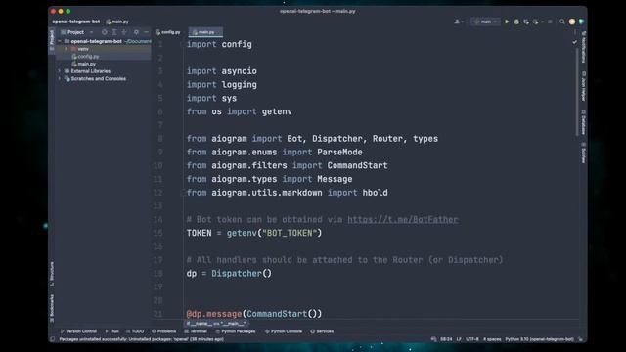Open the Terminal tool window tab
This screenshot has height=352, width=626.
[x=196, y=331]
